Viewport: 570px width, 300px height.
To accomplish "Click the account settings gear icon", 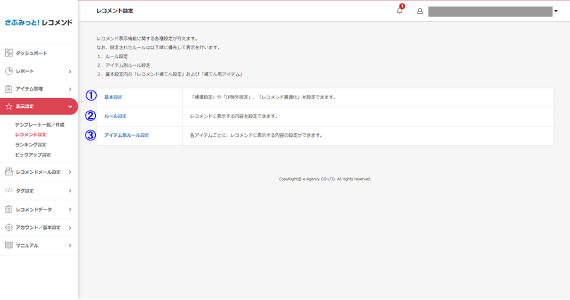I will pos(9,228).
